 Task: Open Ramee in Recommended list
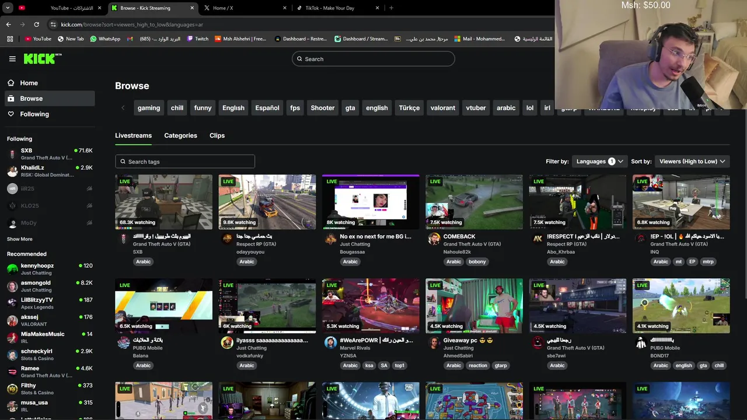coord(50,372)
